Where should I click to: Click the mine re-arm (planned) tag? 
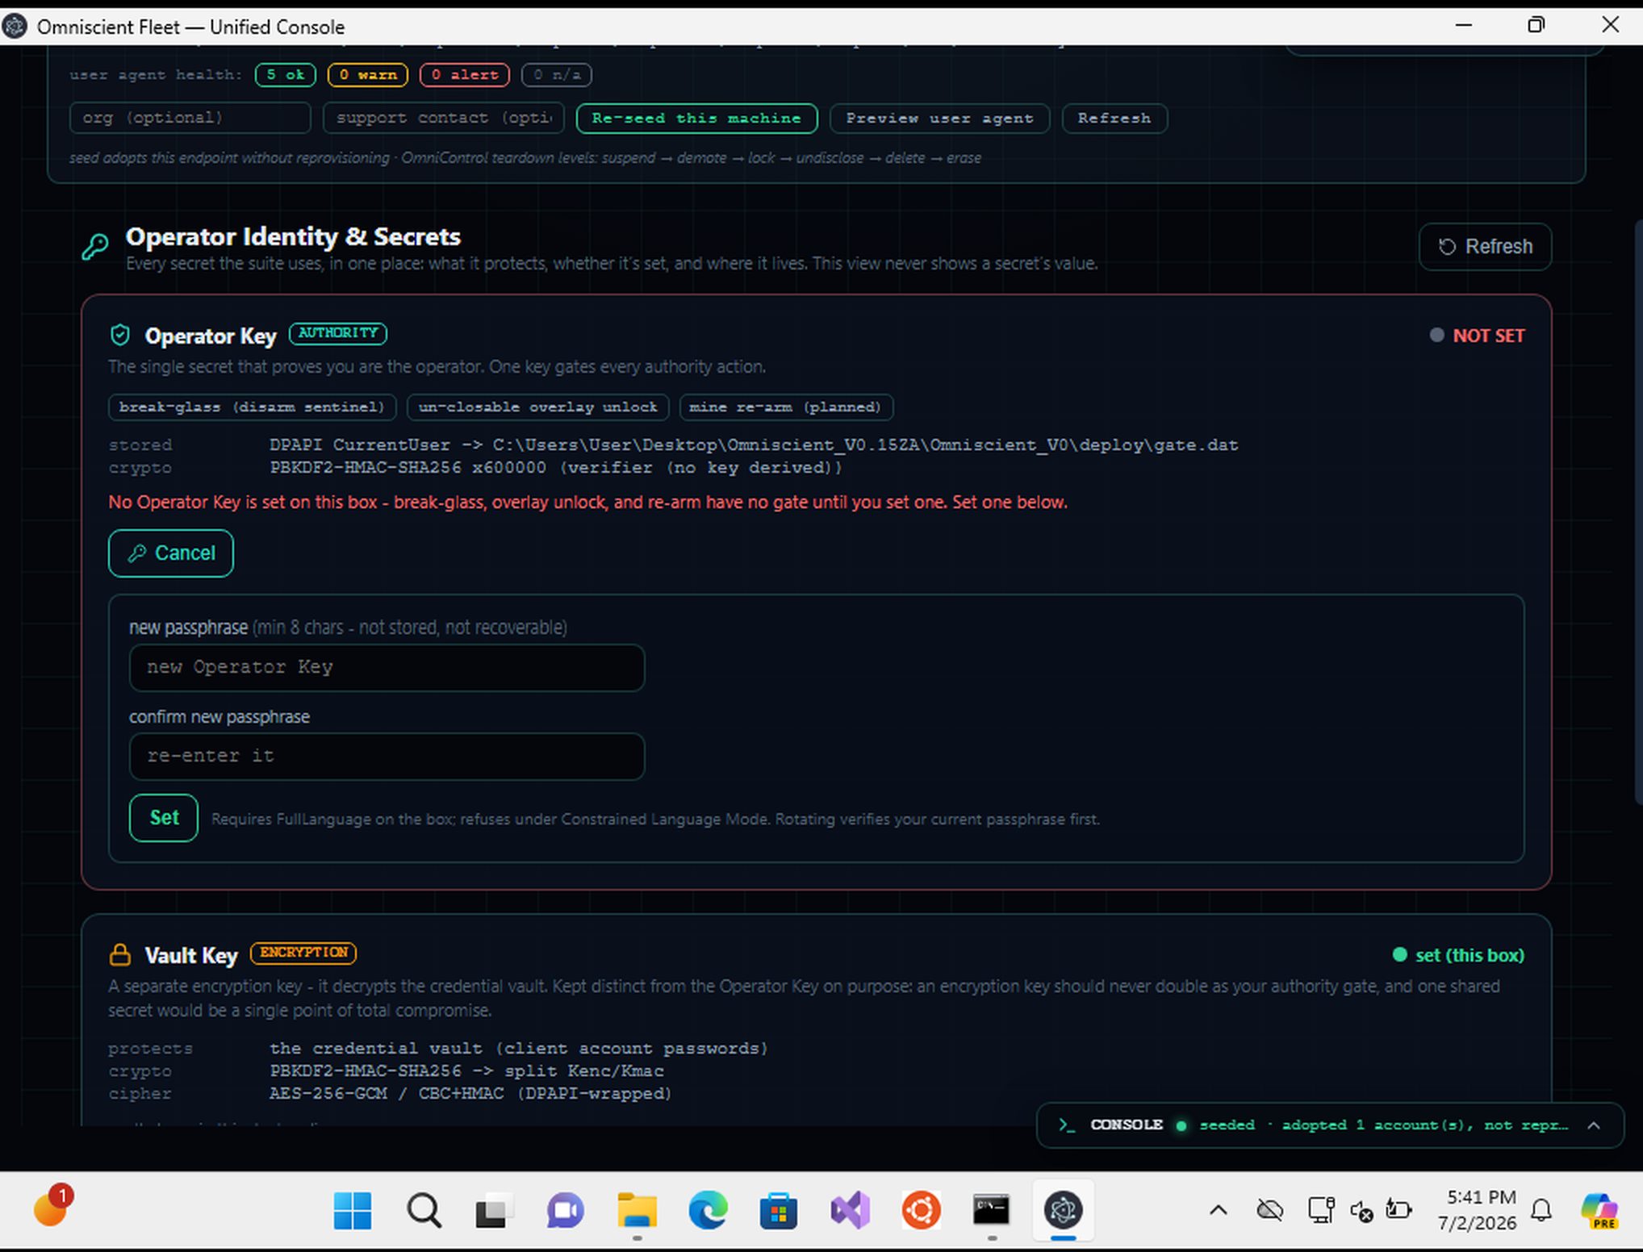click(786, 407)
